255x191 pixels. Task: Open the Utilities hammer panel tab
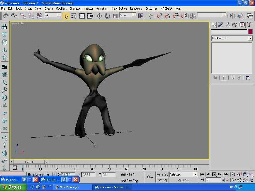pyautogui.click(x=249, y=25)
